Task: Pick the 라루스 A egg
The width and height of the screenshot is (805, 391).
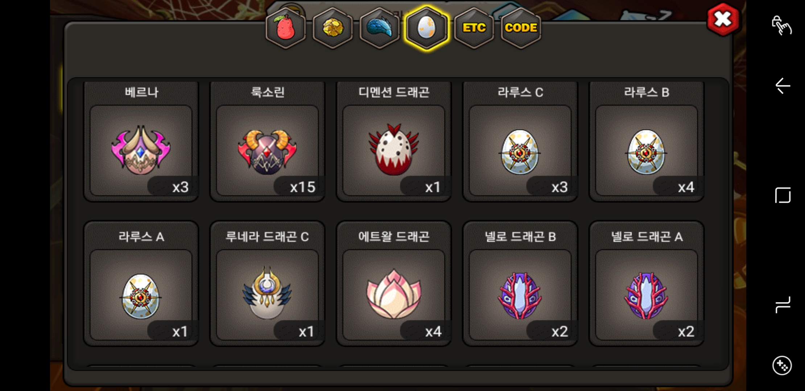Action: pos(141,283)
